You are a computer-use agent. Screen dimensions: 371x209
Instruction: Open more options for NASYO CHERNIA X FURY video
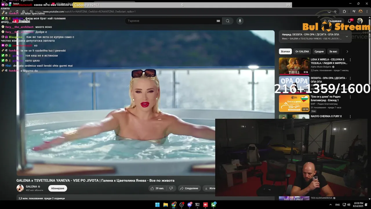click(350, 116)
